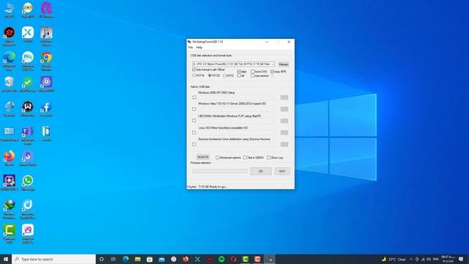Viewport: 469px width, 264px height.
Task: Open the WhatsApp desktop shortcut
Action: click(x=28, y=183)
